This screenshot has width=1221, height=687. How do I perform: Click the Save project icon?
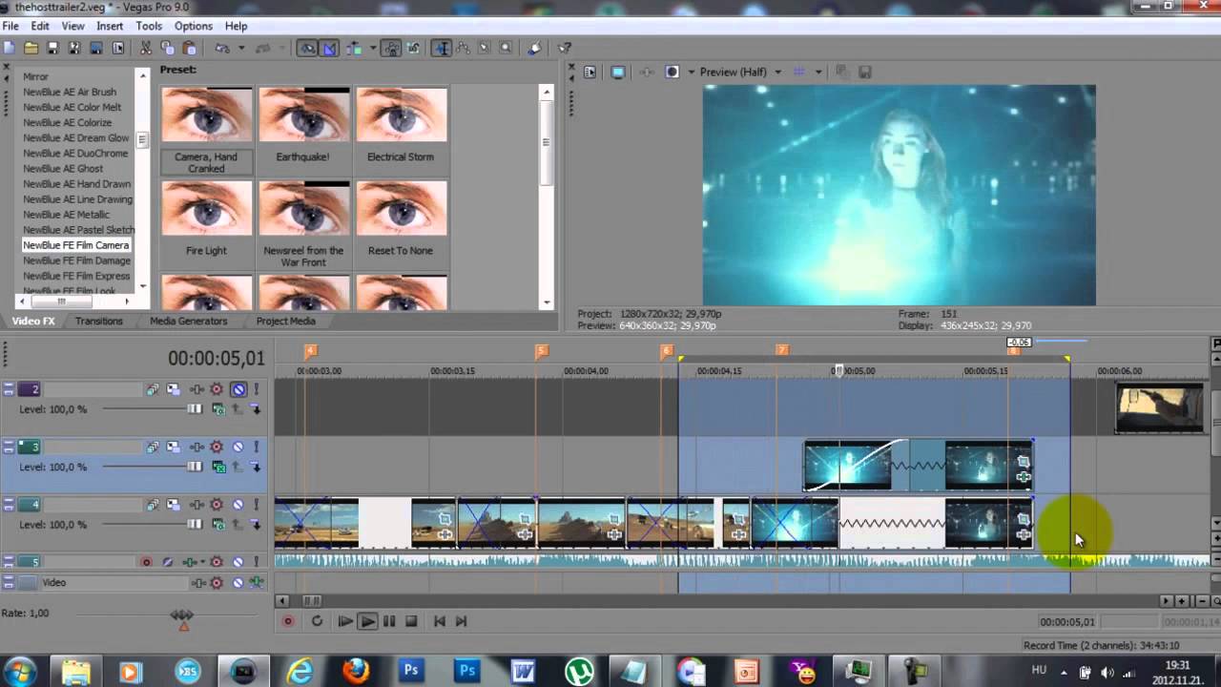[52, 48]
